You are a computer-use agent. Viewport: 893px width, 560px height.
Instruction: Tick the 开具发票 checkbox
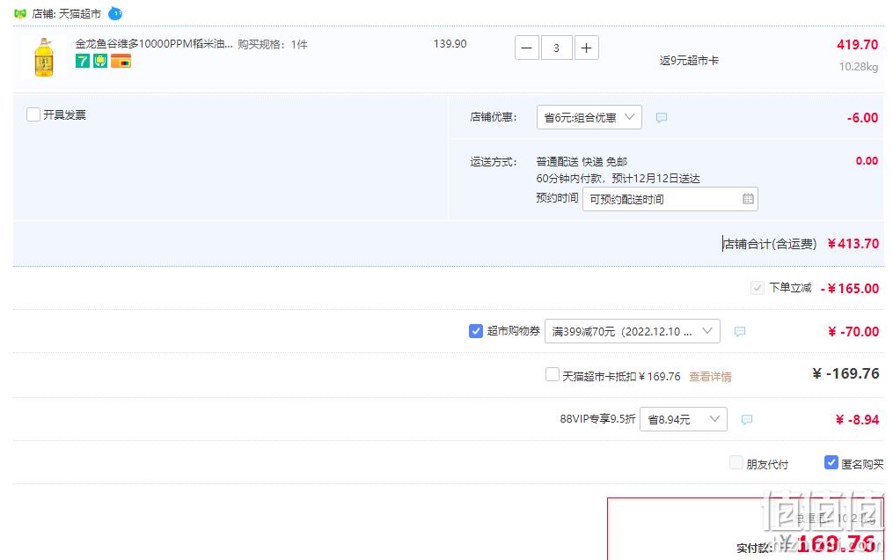click(x=33, y=114)
